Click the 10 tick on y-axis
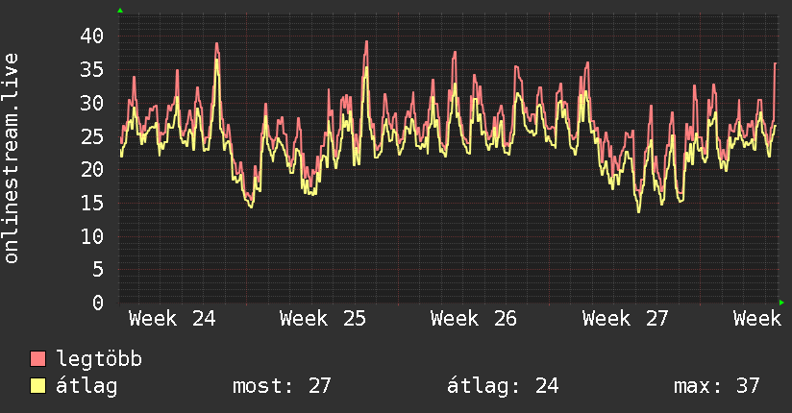Screen dimensions: 792x413 pyautogui.click(x=92, y=235)
